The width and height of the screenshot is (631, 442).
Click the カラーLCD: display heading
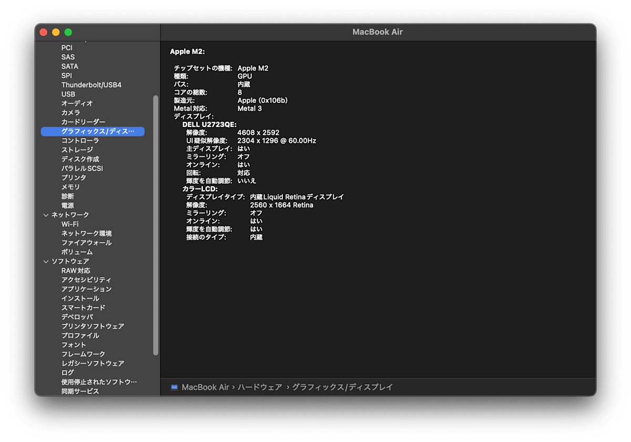pyautogui.click(x=200, y=189)
